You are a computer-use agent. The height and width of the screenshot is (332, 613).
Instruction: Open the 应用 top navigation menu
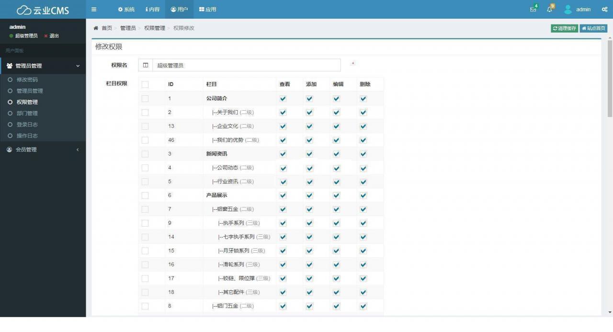click(x=207, y=10)
